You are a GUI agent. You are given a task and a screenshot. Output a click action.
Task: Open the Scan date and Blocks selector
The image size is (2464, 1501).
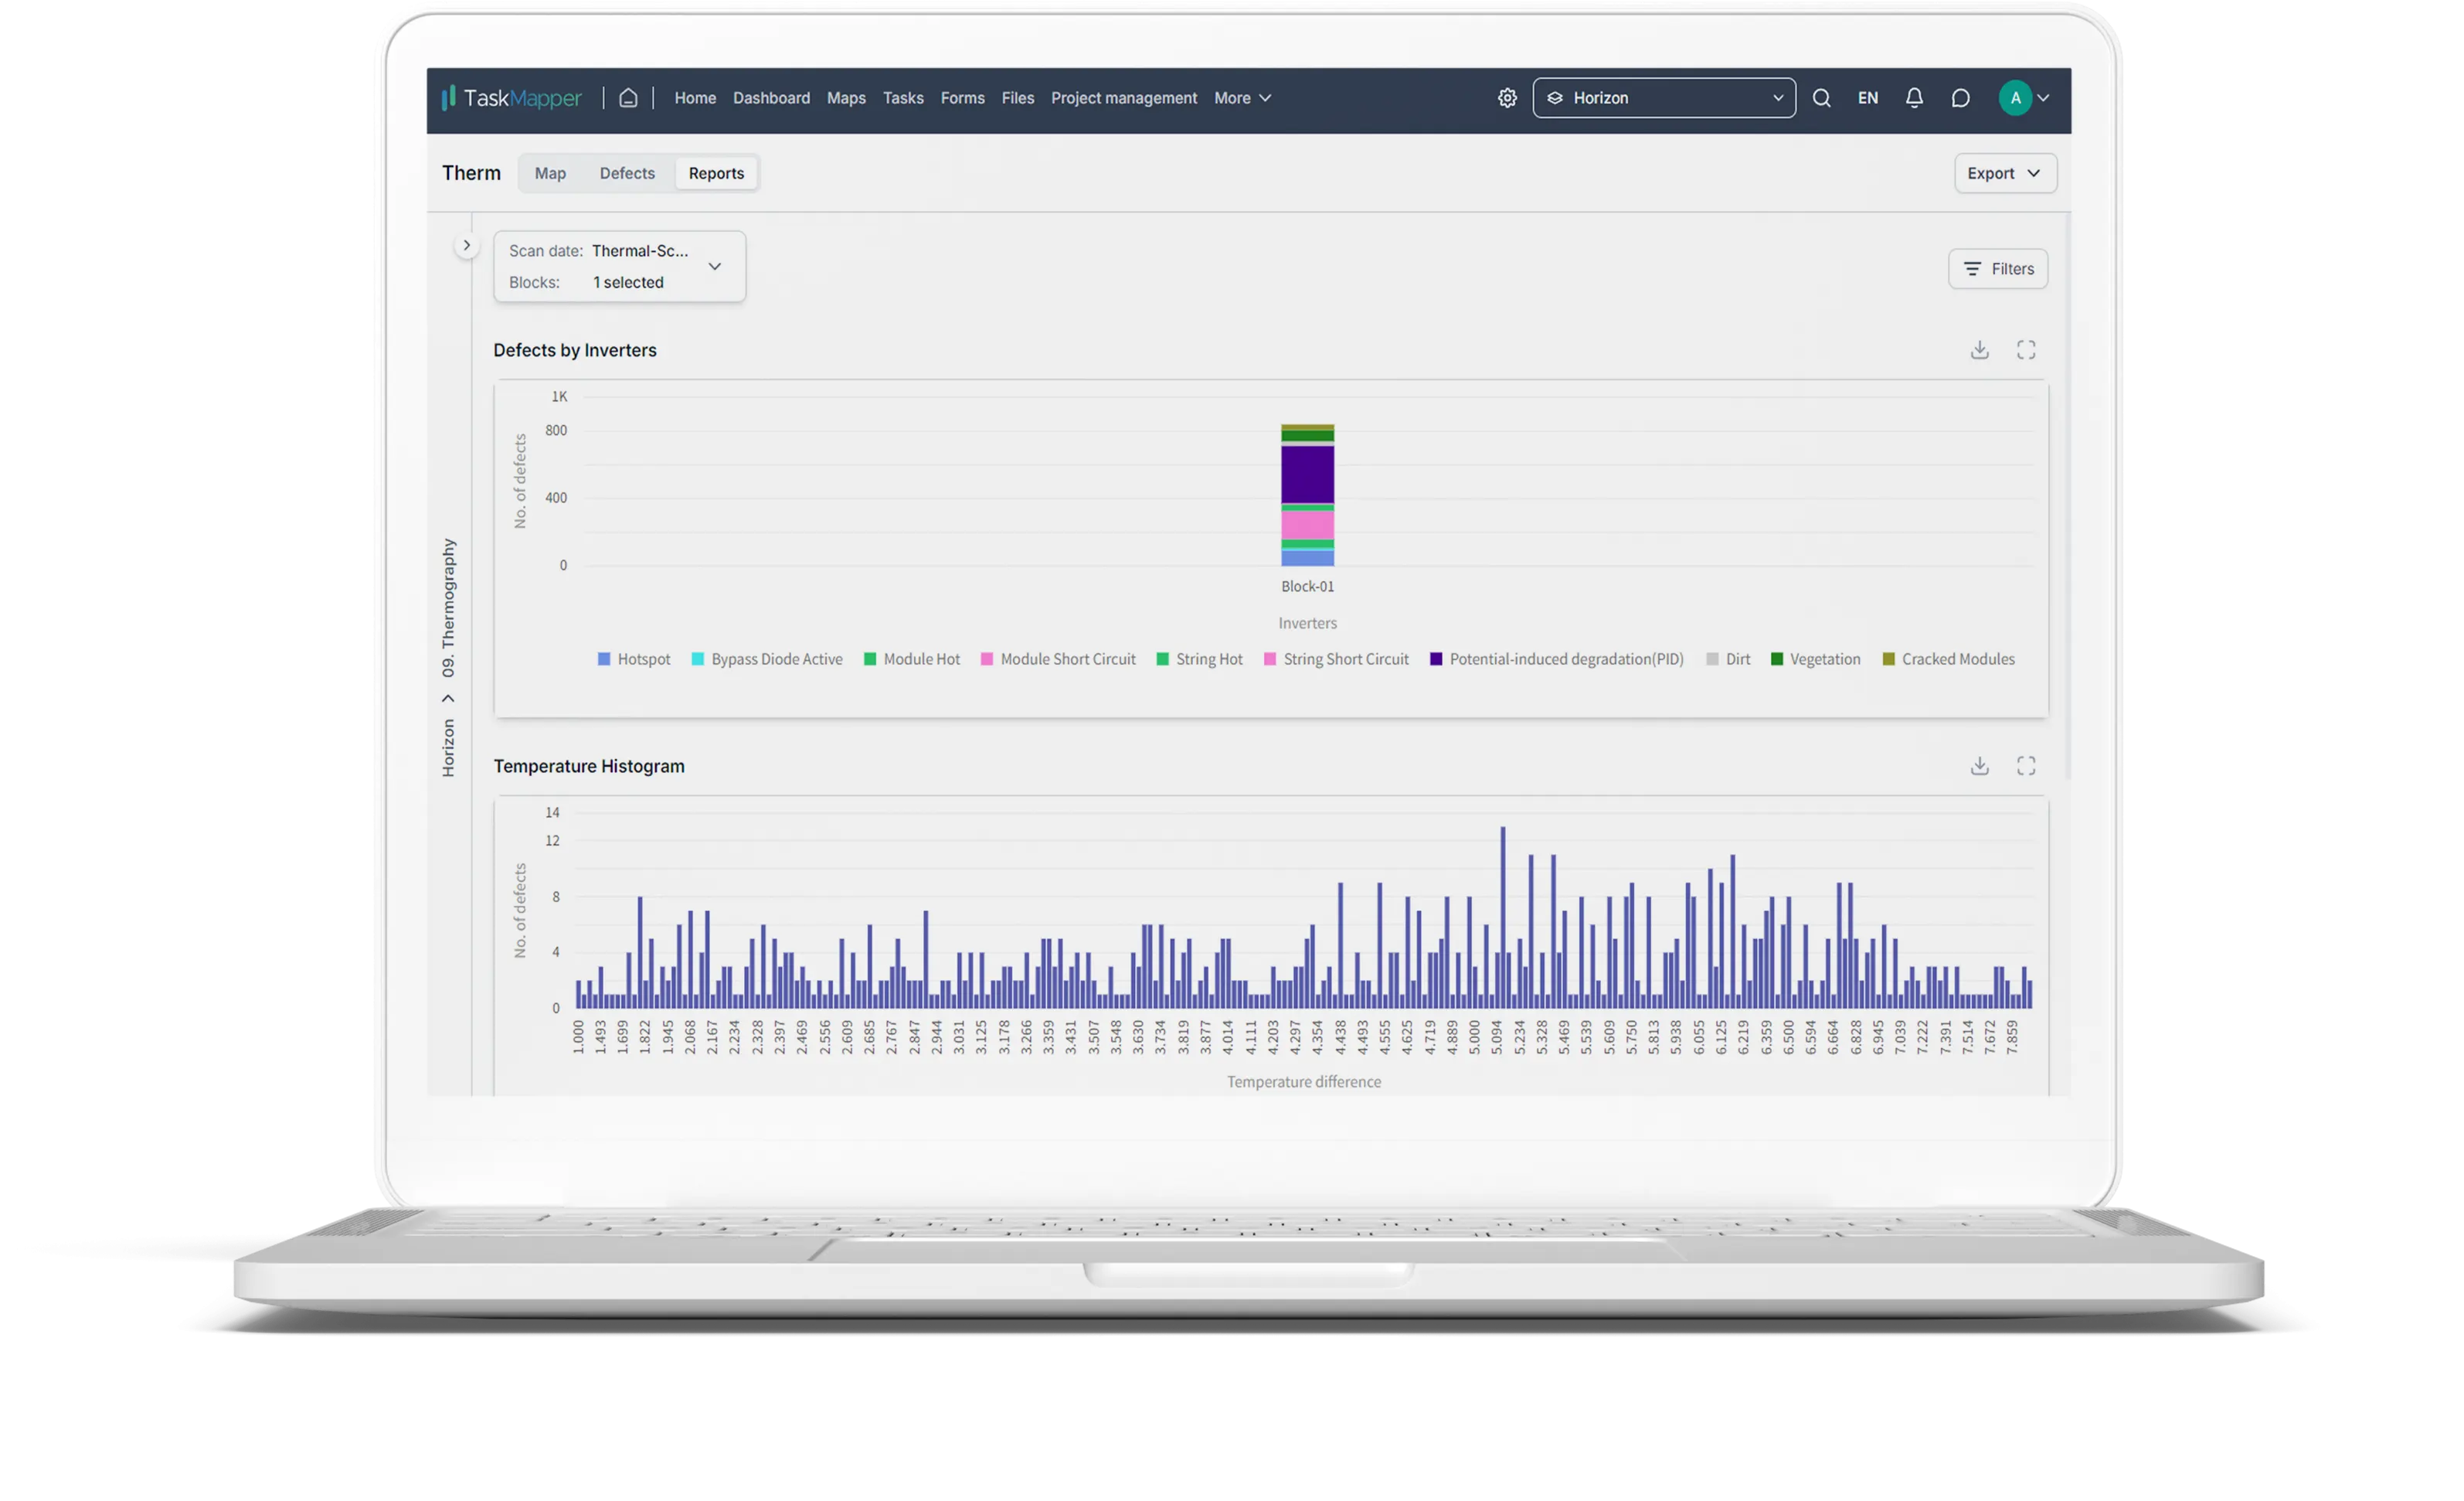619,267
